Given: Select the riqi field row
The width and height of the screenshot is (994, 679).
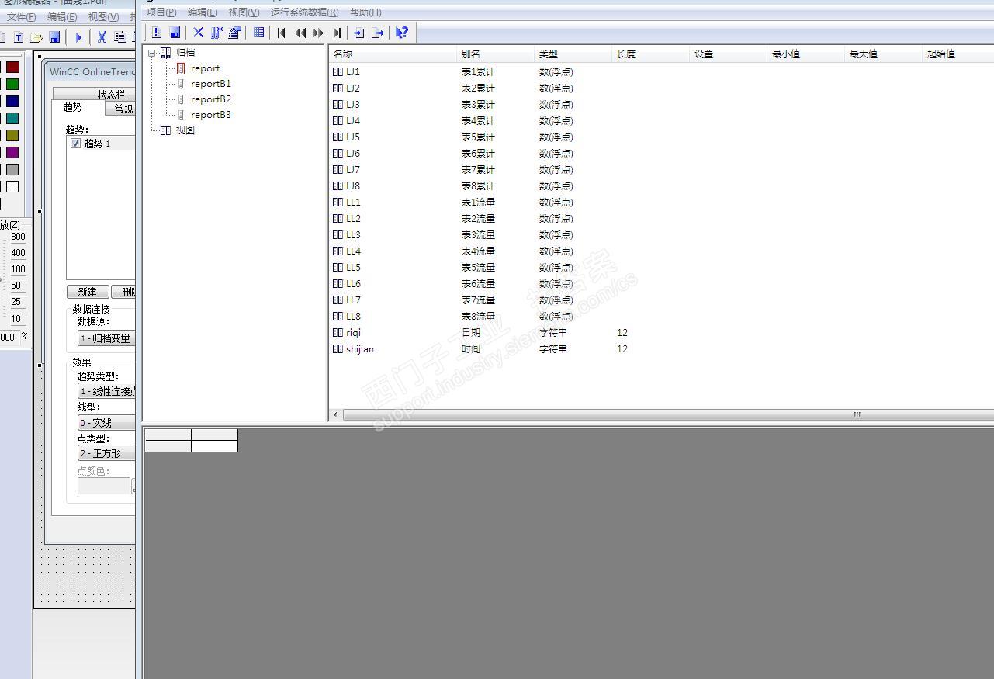Looking at the screenshot, I should point(661,333).
